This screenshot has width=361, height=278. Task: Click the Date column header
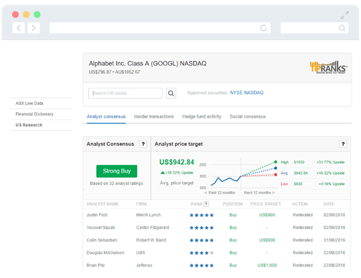[329, 204]
